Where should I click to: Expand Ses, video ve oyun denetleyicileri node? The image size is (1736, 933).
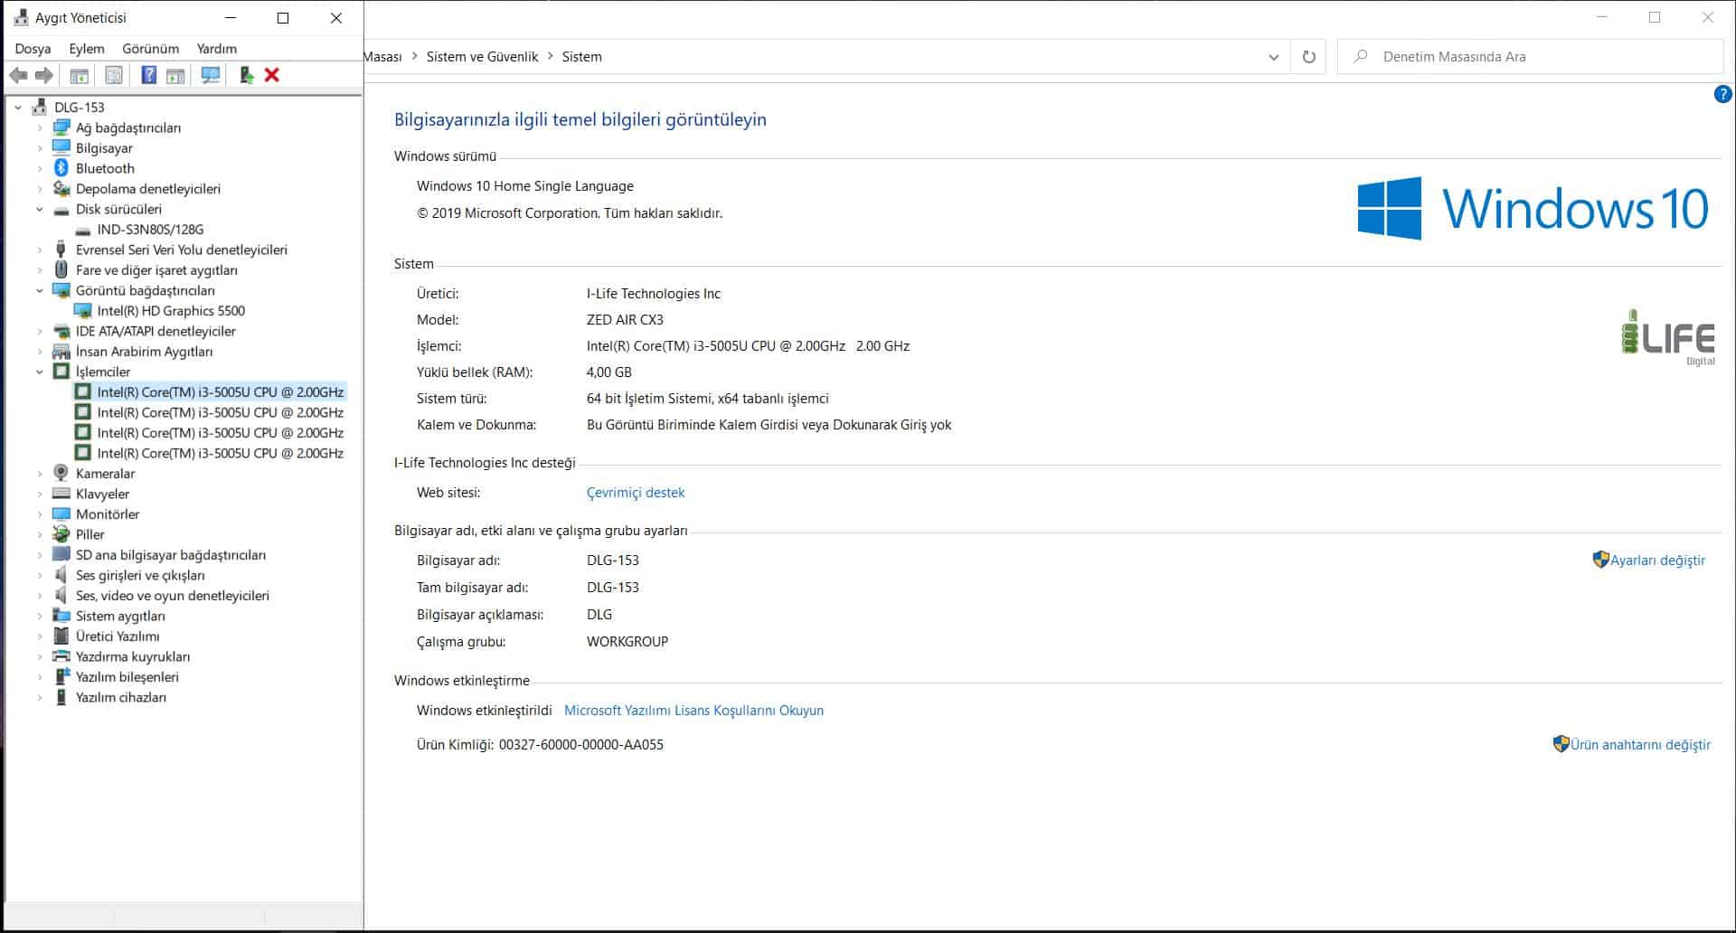point(39,596)
